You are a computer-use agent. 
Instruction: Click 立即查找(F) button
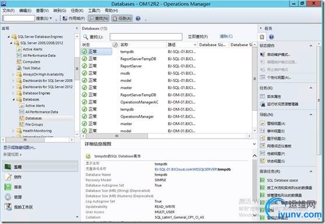(197, 37)
